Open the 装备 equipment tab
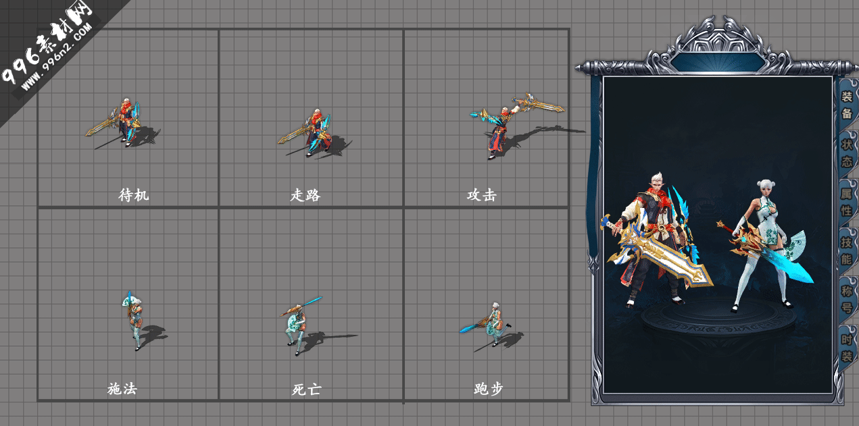 [x=847, y=105]
